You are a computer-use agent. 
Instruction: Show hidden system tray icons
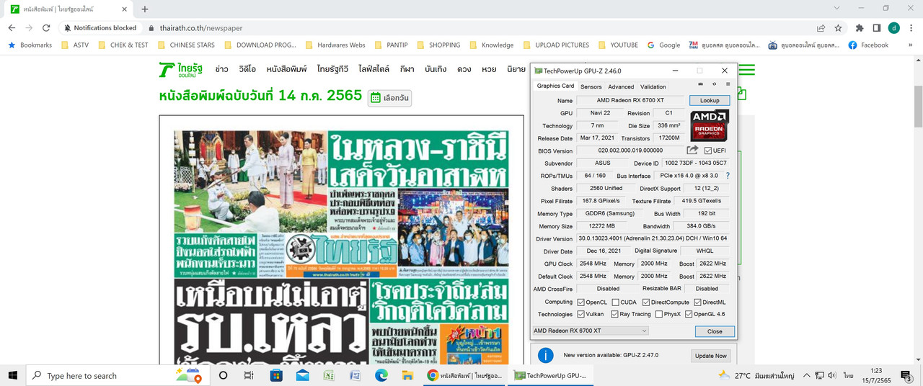pos(808,375)
